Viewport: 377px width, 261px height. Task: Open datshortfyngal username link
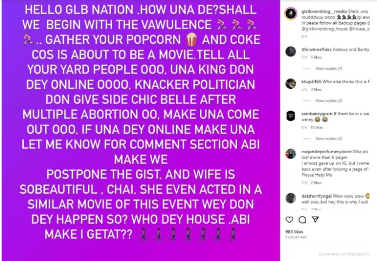pyautogui.click(x=316, y=196)
